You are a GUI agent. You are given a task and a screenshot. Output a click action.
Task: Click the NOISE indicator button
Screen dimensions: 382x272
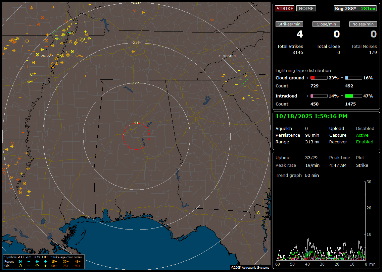[x=306, y=8]
